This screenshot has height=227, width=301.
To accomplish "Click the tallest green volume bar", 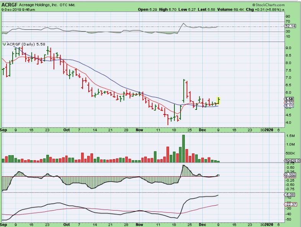I will pos(183,149).
